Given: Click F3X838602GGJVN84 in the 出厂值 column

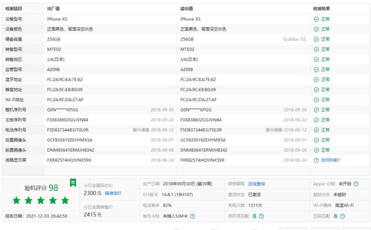Looking at the screenshot, I should [67, 120].
